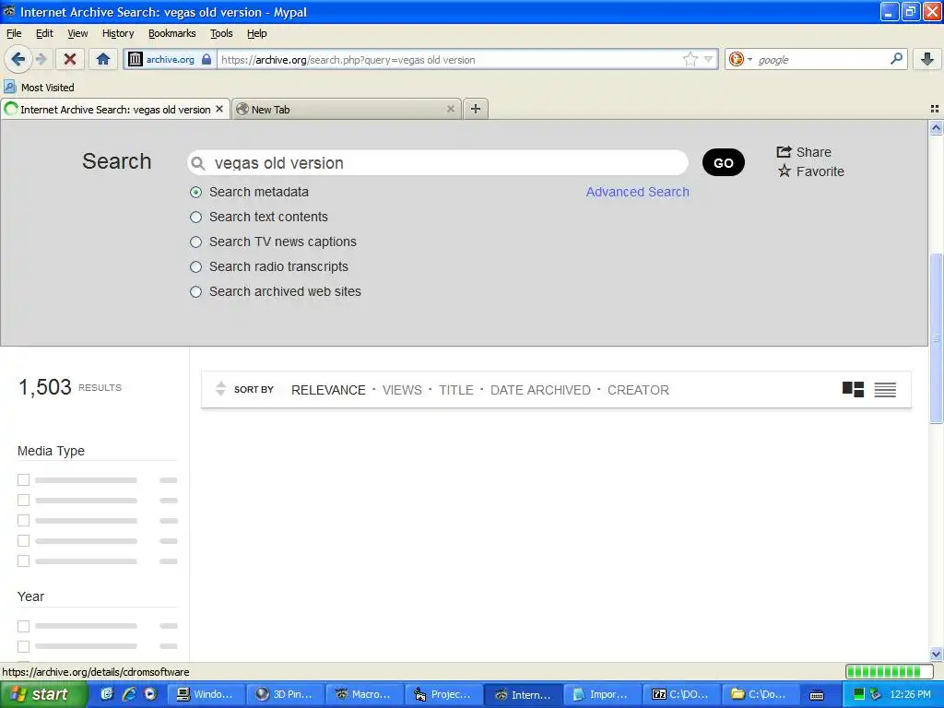Image resolution: width=944 pixels, height=708 pixels.
Task: Switch to tile view layout icon
Action: coord(853,390)
